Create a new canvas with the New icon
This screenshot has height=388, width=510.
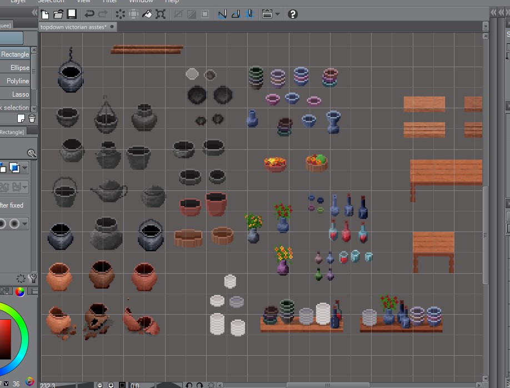[45, 14]
